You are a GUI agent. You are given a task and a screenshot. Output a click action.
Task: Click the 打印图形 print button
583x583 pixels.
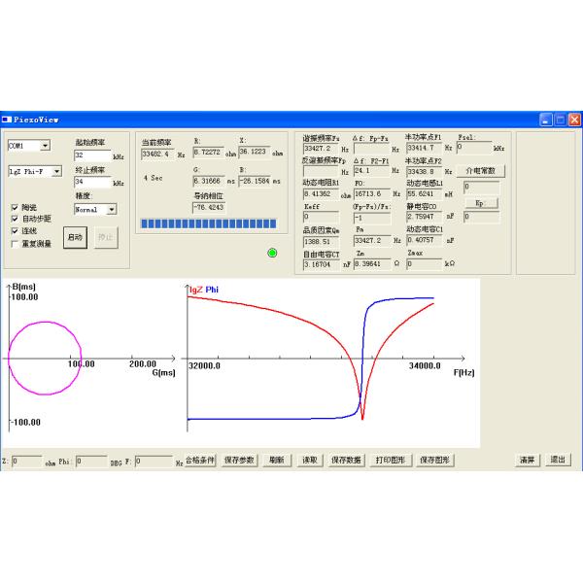click(x=391, y=460)
